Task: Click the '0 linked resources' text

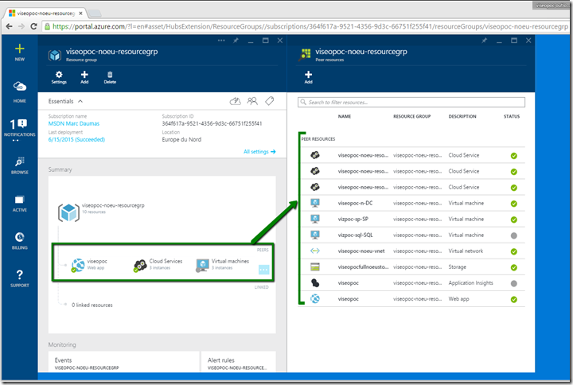Action: point(92,305)
